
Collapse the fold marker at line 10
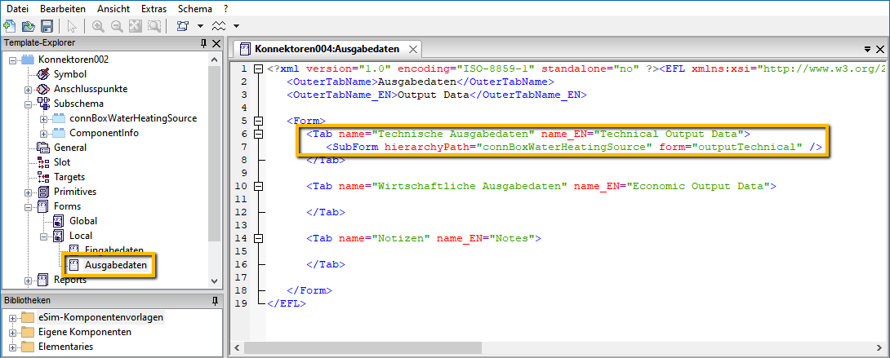click(259, 186)
